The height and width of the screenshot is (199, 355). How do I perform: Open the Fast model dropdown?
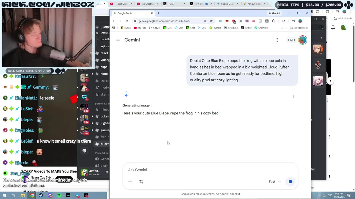pos(275,182)
